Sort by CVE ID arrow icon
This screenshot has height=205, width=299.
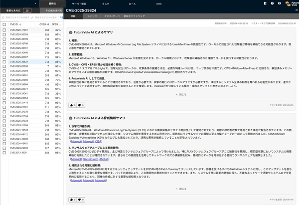pos(20,24)
